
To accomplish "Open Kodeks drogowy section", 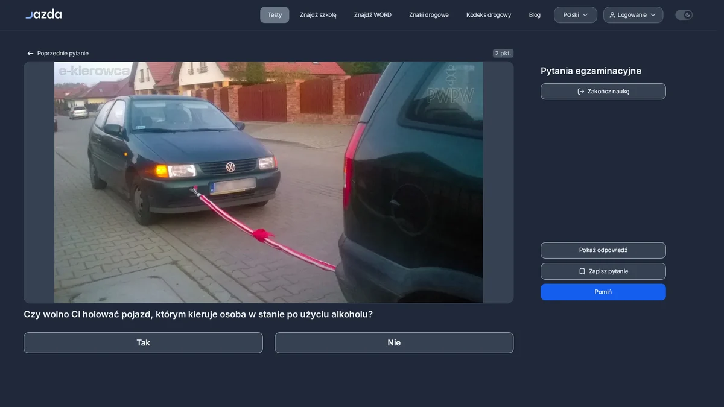I will pos(489,15).
